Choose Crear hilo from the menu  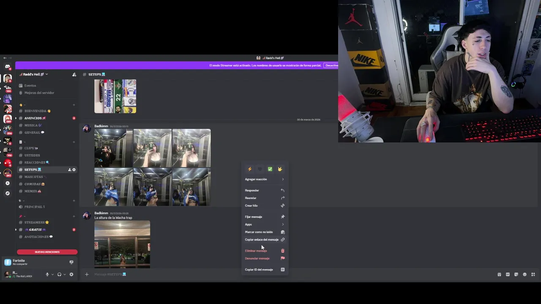[x=265, y=206]
